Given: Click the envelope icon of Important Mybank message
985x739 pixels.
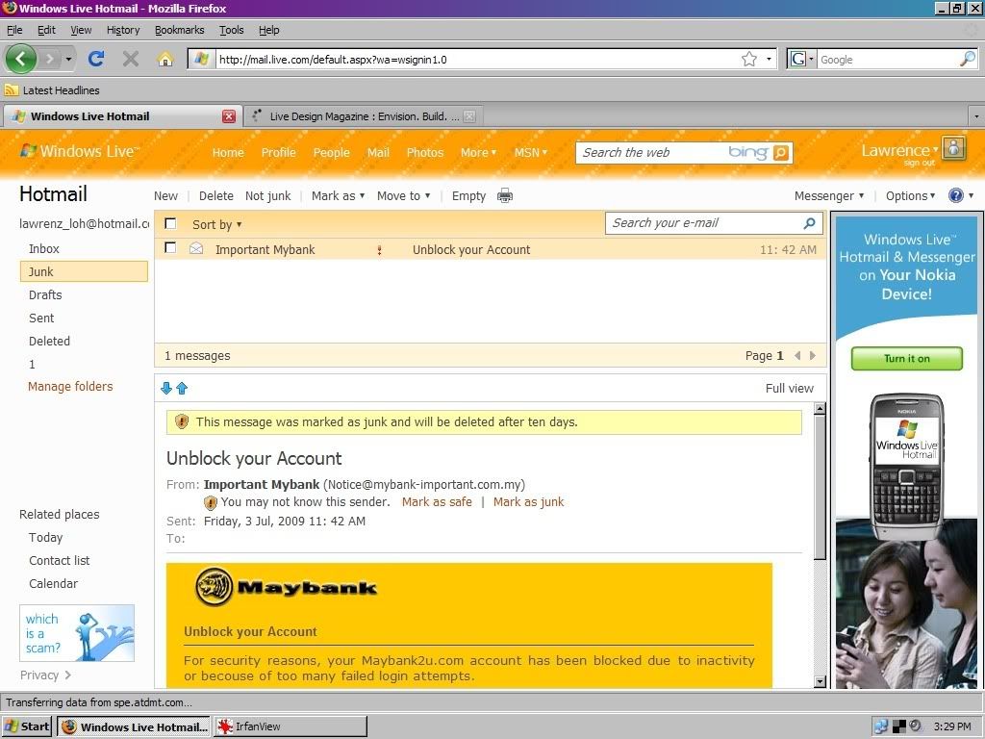Looking at the screenshot, I should tap(196, 249).
